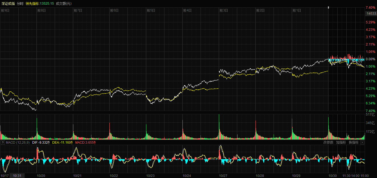Open 改参数 to modify indicator parameters
The width and height of the screenshot is (377, 178).
(328, 143)
